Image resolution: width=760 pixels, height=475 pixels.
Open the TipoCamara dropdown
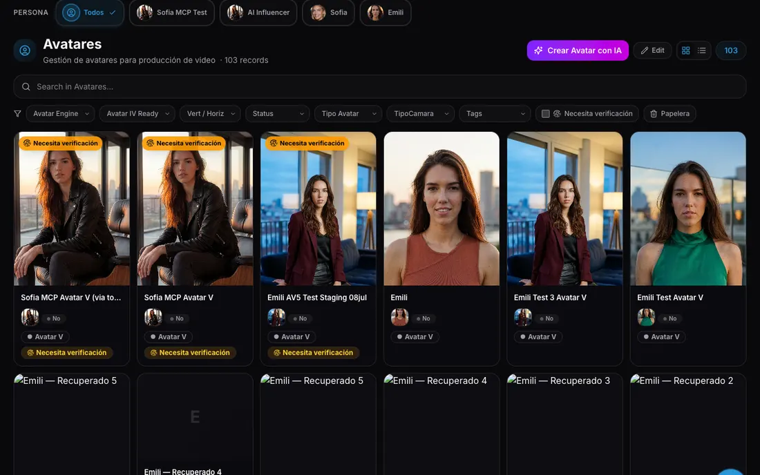[421, 114]
